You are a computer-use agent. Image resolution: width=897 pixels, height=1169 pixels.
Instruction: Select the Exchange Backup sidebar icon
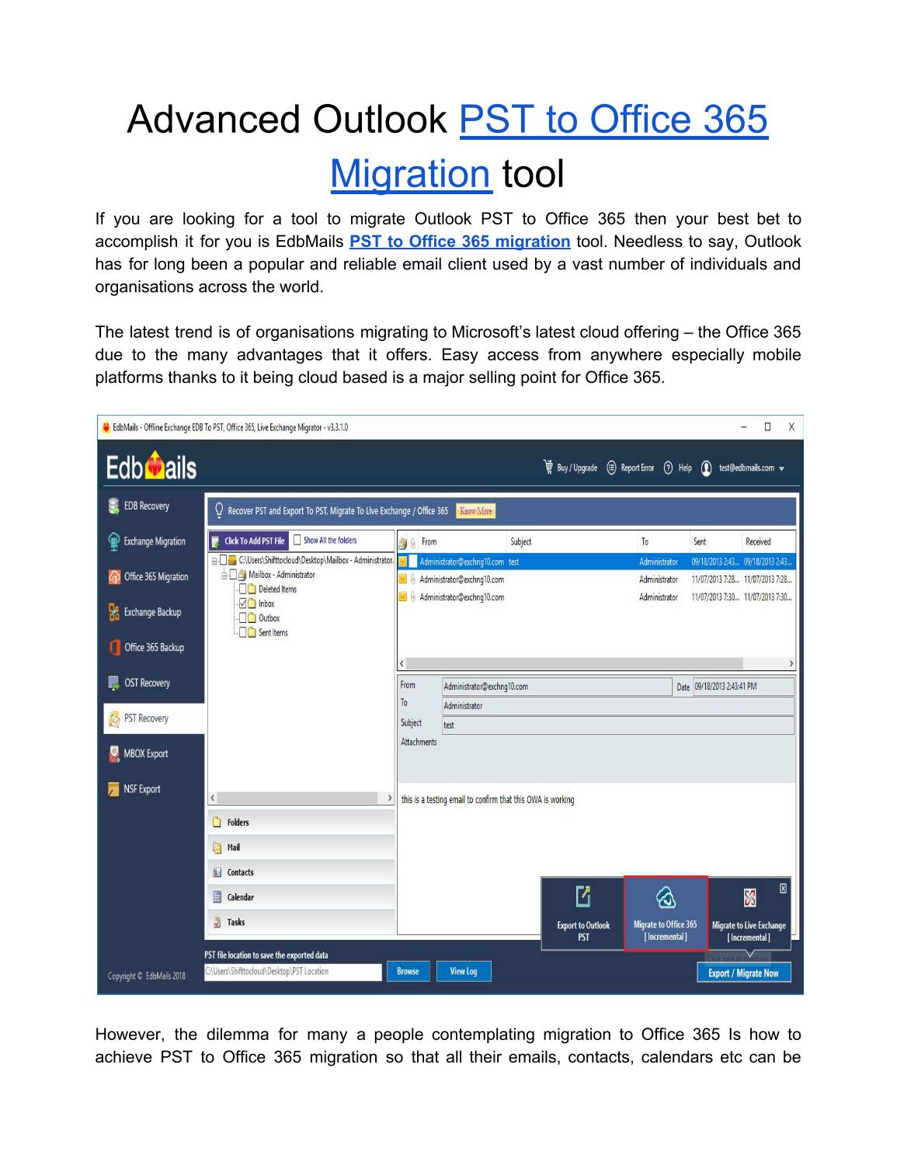[114, 612]
